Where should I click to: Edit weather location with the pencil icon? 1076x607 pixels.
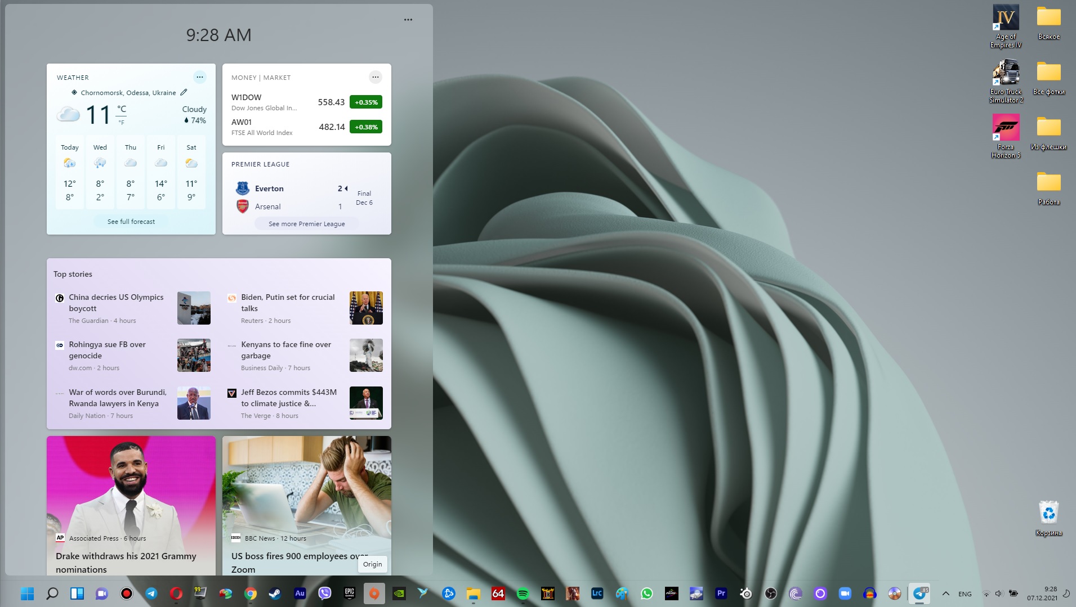[184, 92]
